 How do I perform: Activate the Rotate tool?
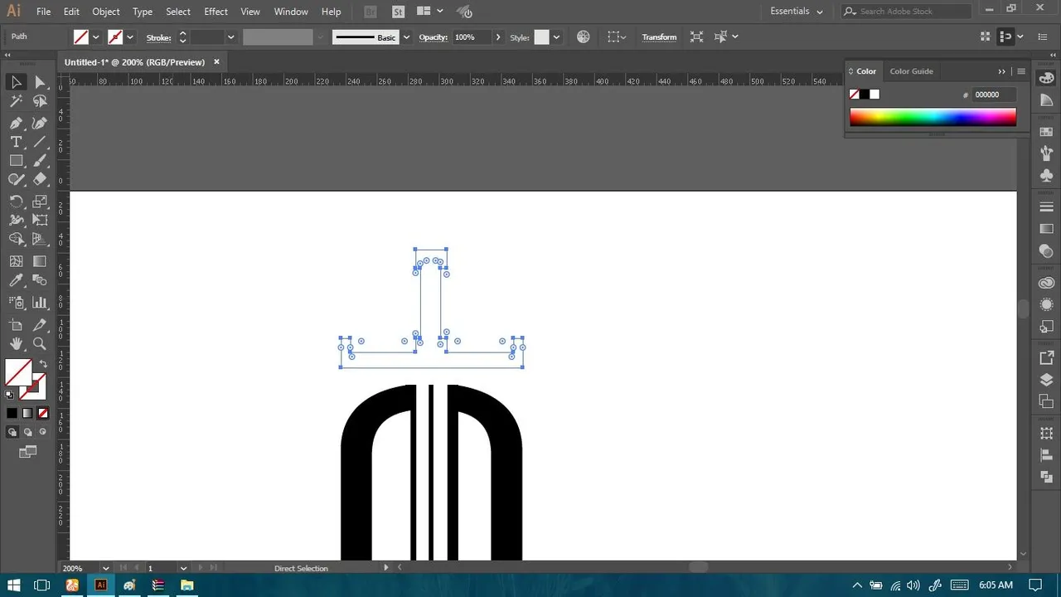click(16, 201)
